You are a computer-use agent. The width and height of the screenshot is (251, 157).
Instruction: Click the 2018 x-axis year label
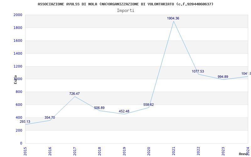(99, 151)
